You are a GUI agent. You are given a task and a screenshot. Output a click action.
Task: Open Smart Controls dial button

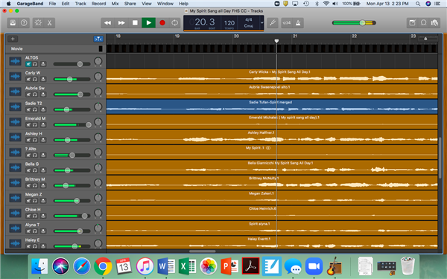[x=38, y=23]
